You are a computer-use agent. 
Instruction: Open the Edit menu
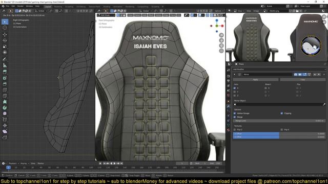(x=13, y=6)
